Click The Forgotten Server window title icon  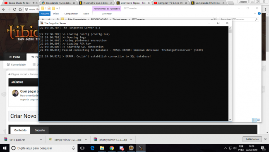41,23
